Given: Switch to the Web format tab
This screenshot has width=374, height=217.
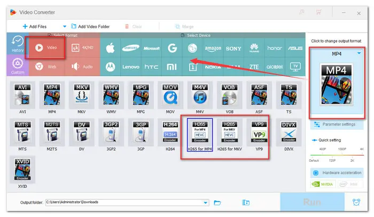Looking at the screenshot, I should (x=46, y=67).
